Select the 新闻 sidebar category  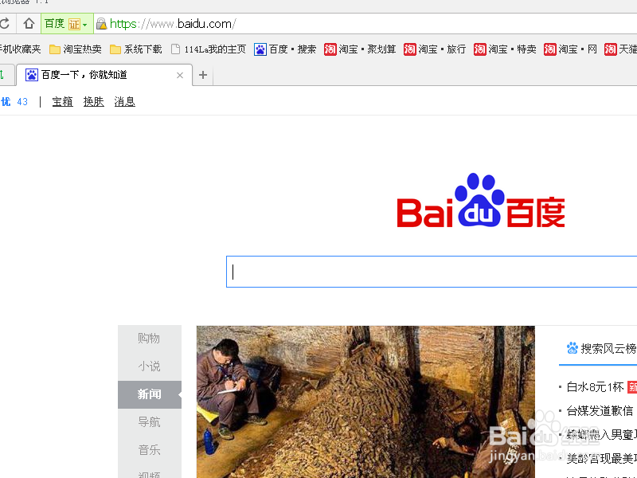point(149,394)
